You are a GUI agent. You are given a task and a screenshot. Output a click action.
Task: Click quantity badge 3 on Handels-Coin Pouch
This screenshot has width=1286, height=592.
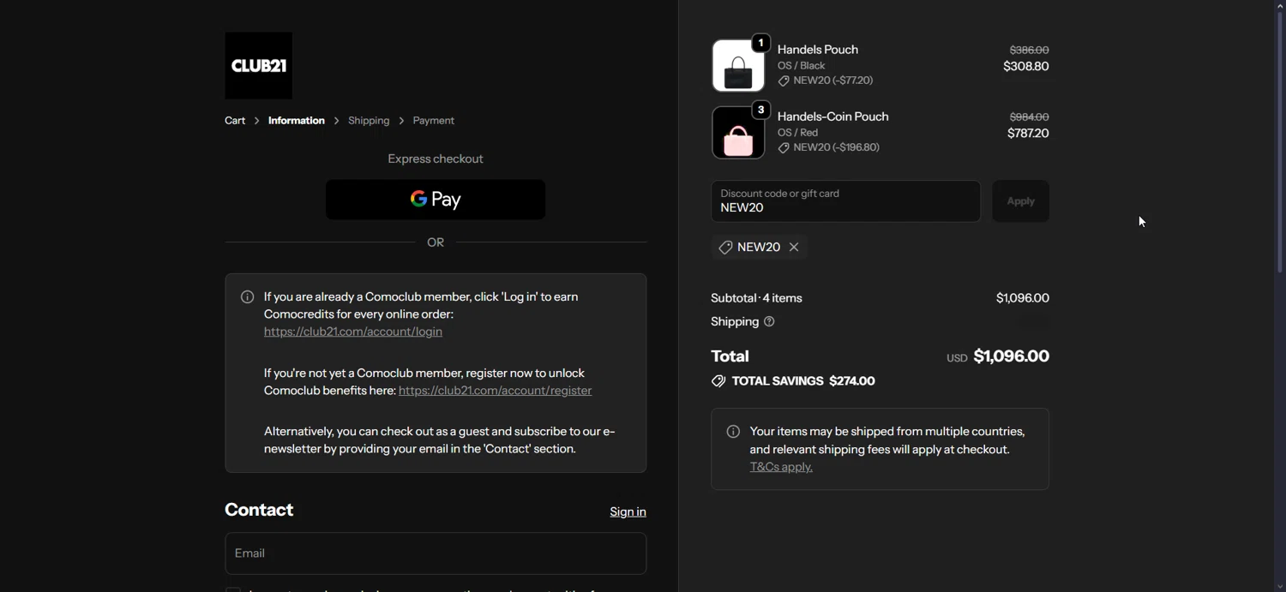(x=760, y=110)
